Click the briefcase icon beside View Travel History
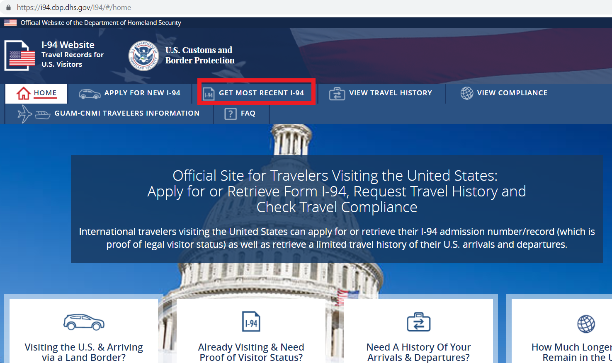This screenshot has height=363, width=612. coord(337,94)
